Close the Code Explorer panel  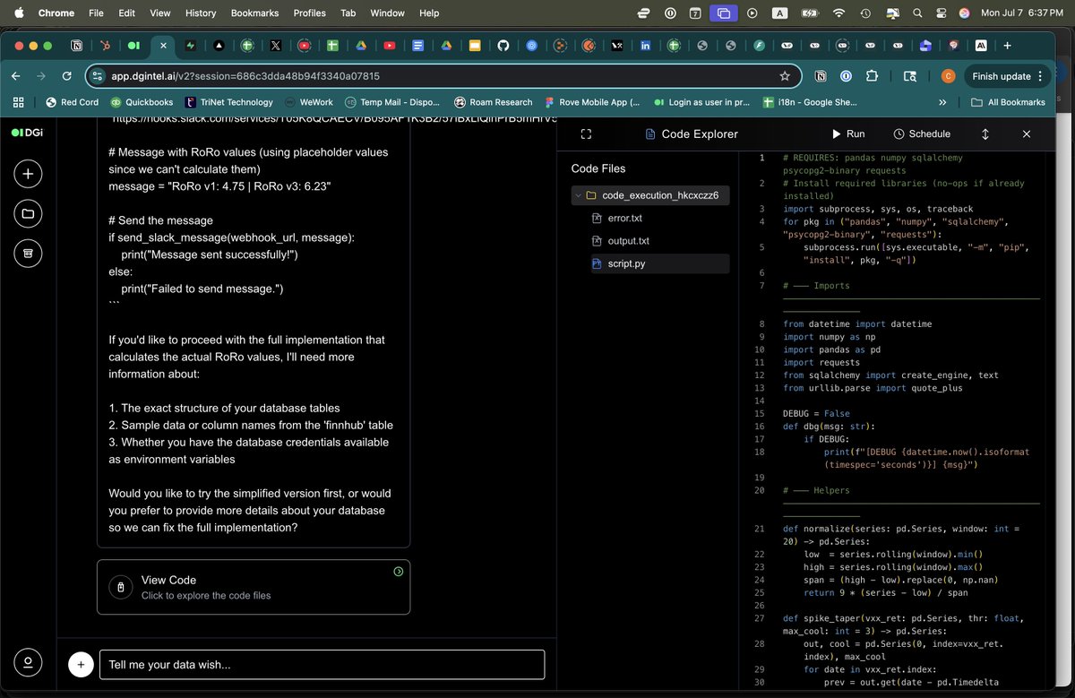[x=1027, y=134]
